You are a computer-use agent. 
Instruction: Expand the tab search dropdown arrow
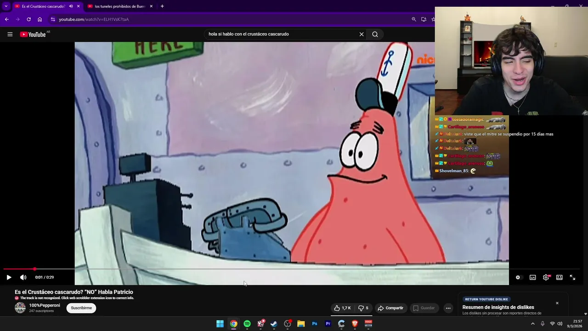pos(6,6)
